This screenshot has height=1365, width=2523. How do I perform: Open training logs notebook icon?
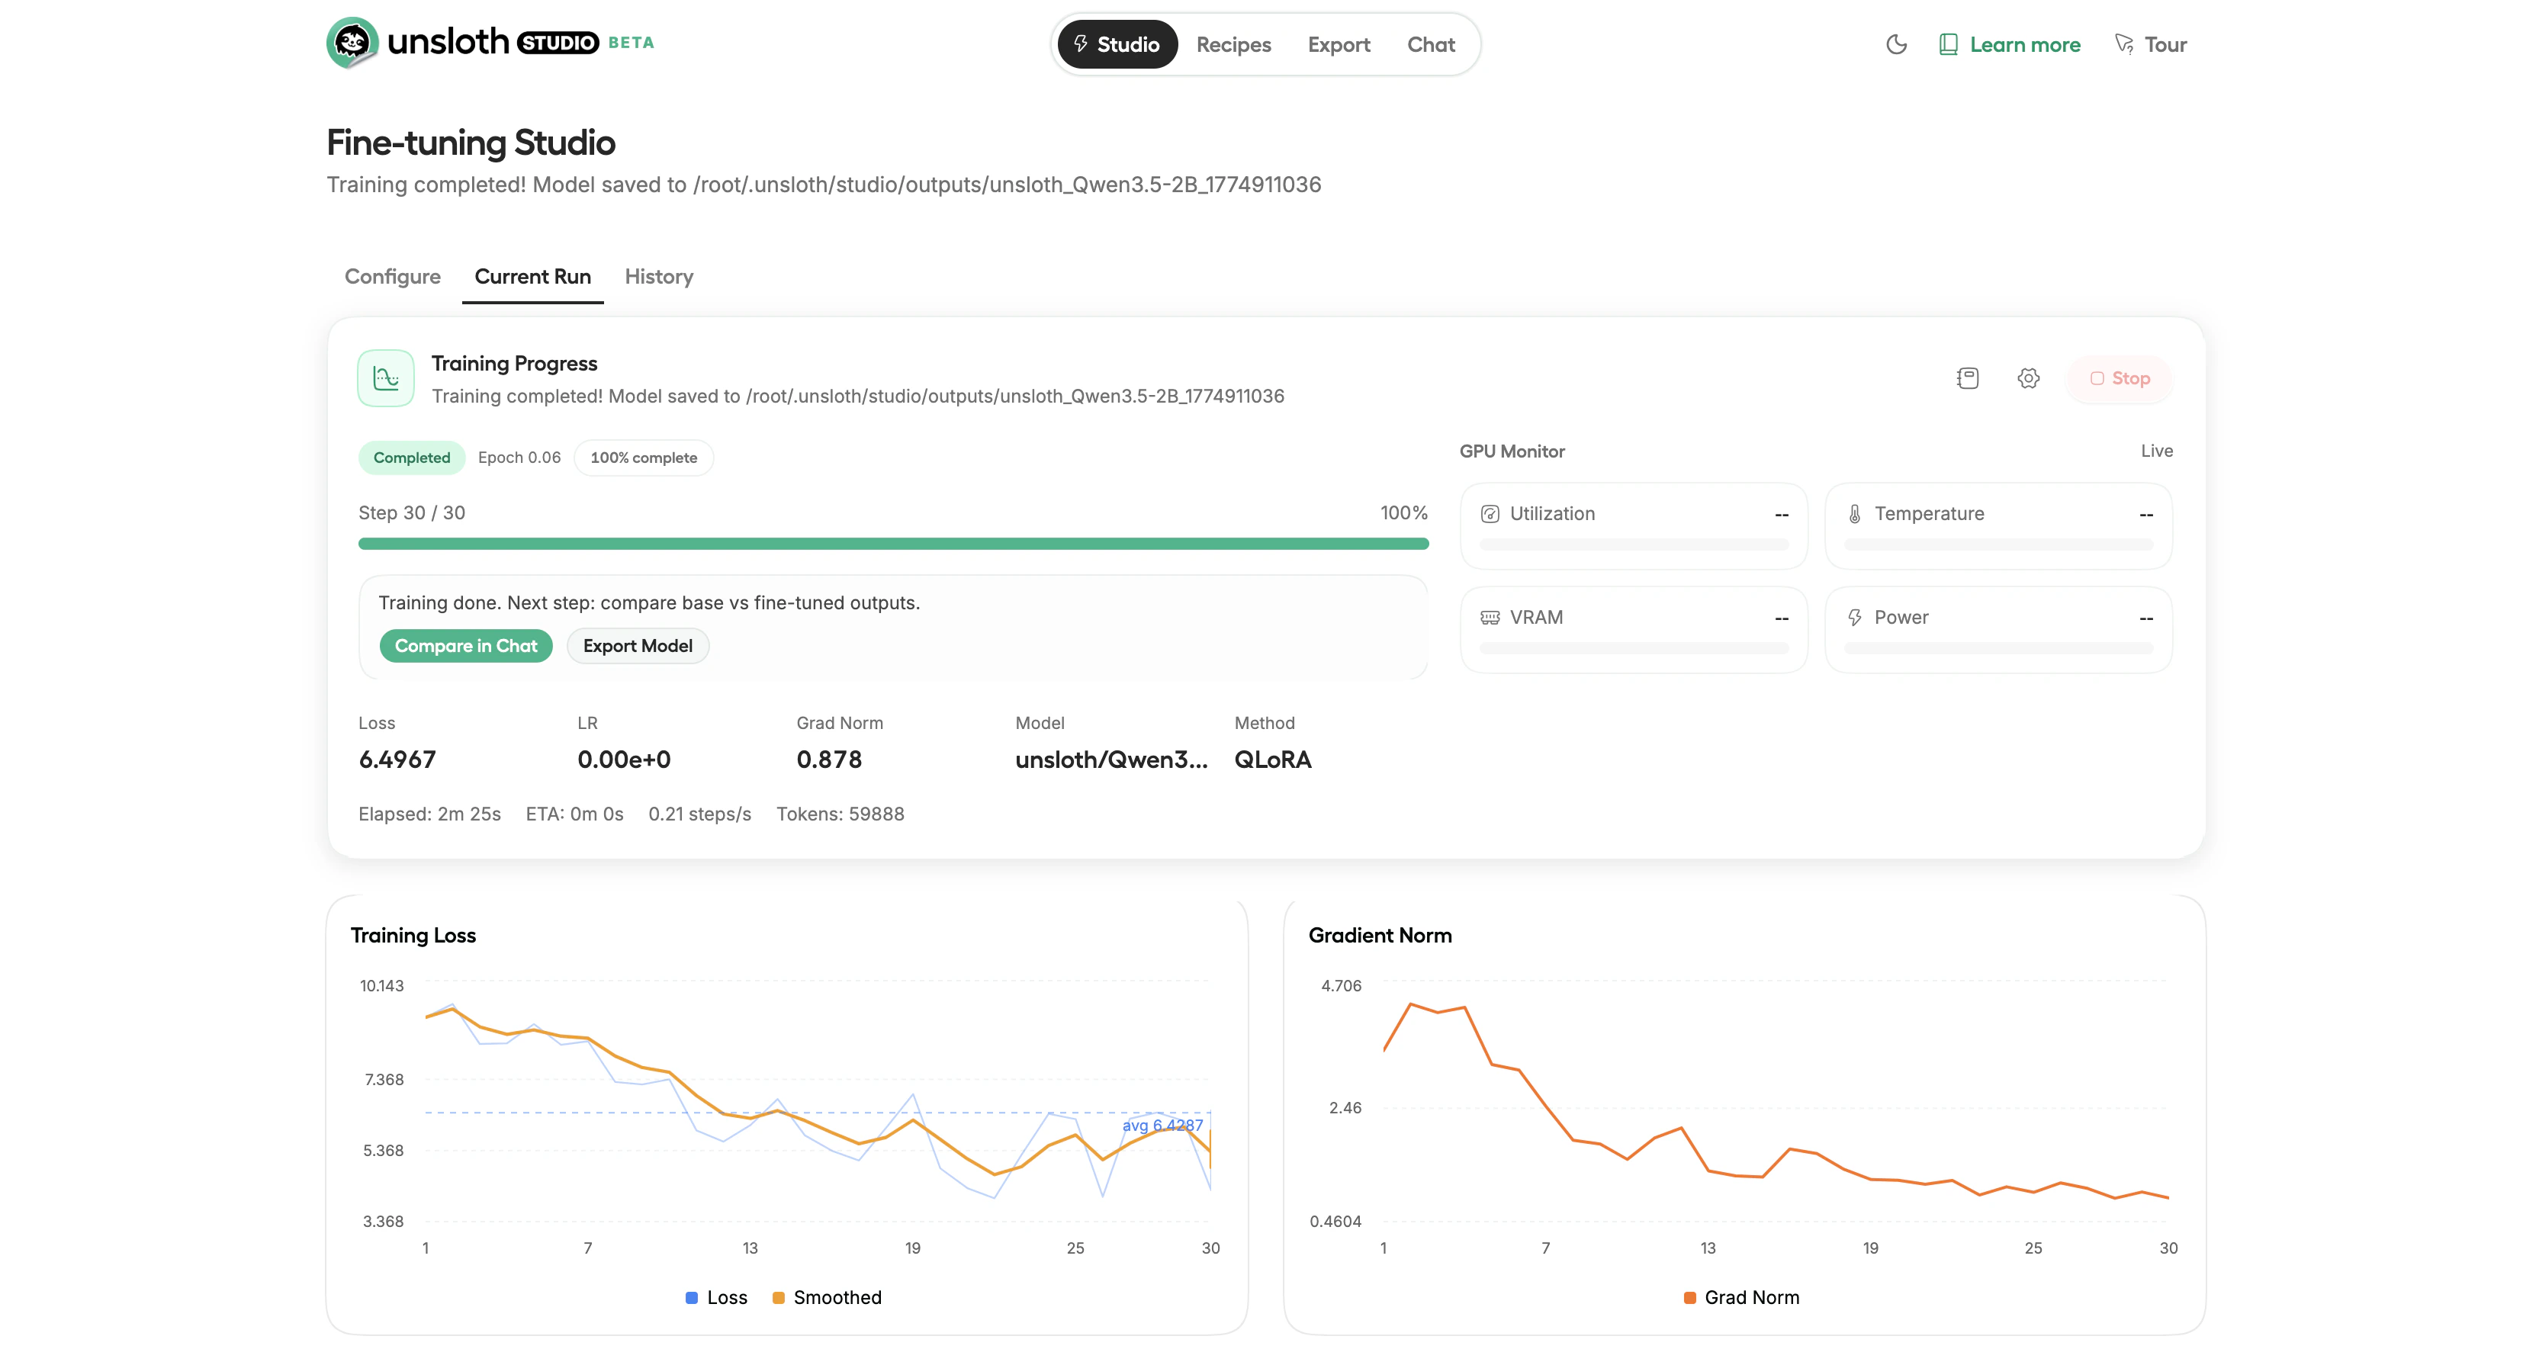[1967, 378]
